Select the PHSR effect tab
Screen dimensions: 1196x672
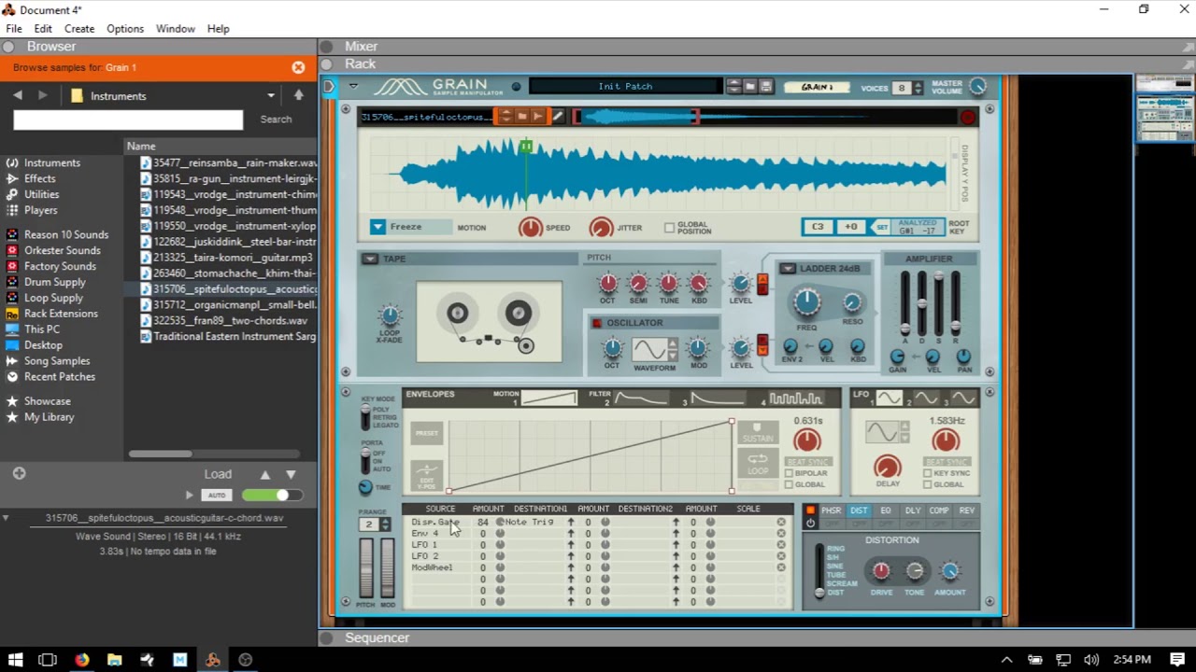pos(831,511)
